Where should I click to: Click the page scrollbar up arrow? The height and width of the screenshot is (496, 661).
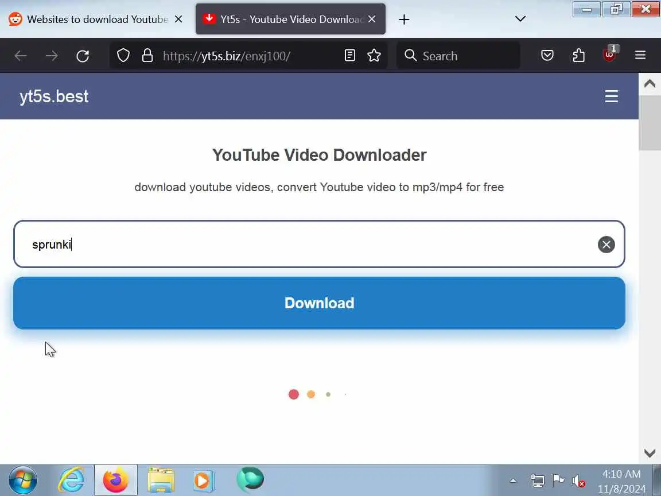650,83
